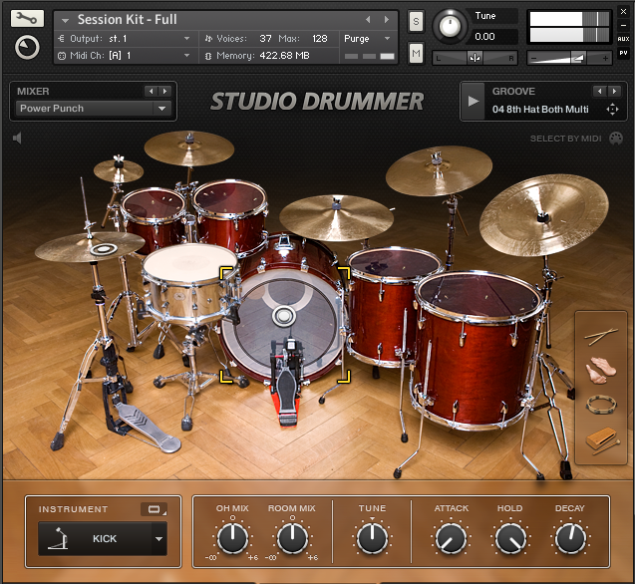This screenshot has width=635, height=584.
Task: Click the HOLD knob
Action: point(510,538)
